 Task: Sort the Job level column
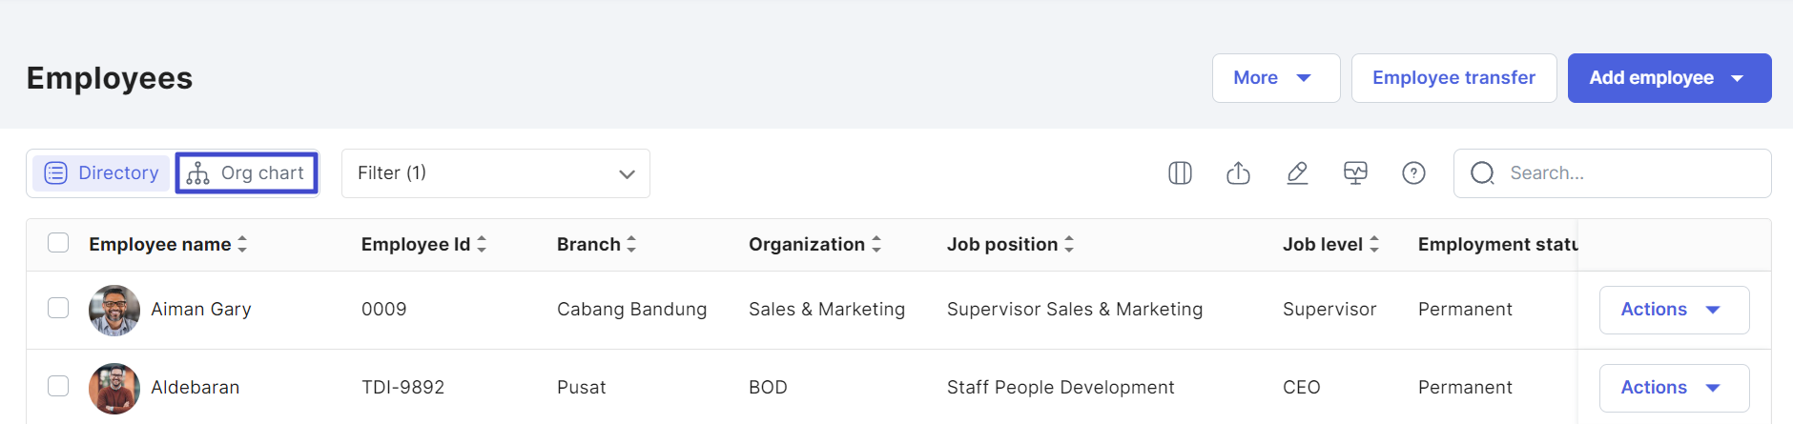[x=1374, y=245]
